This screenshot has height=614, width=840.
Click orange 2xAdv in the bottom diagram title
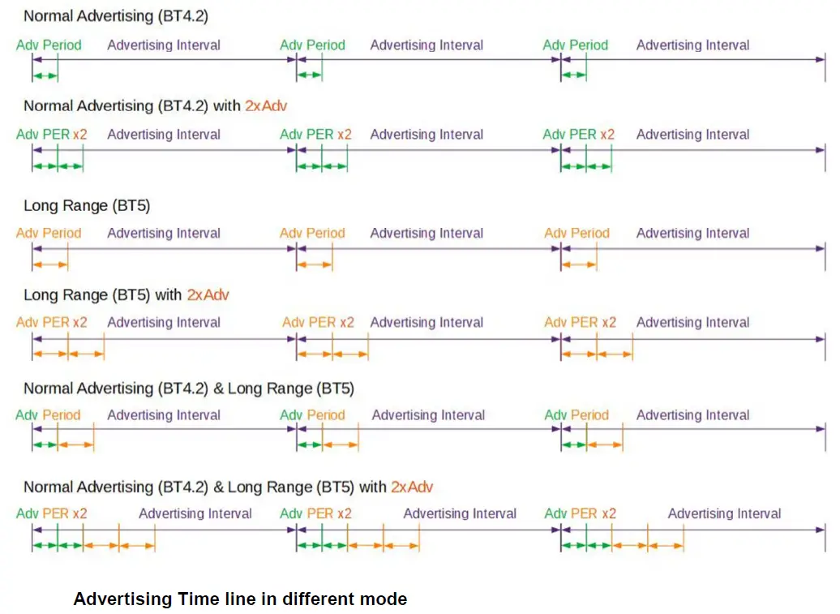tap(412, 487)
